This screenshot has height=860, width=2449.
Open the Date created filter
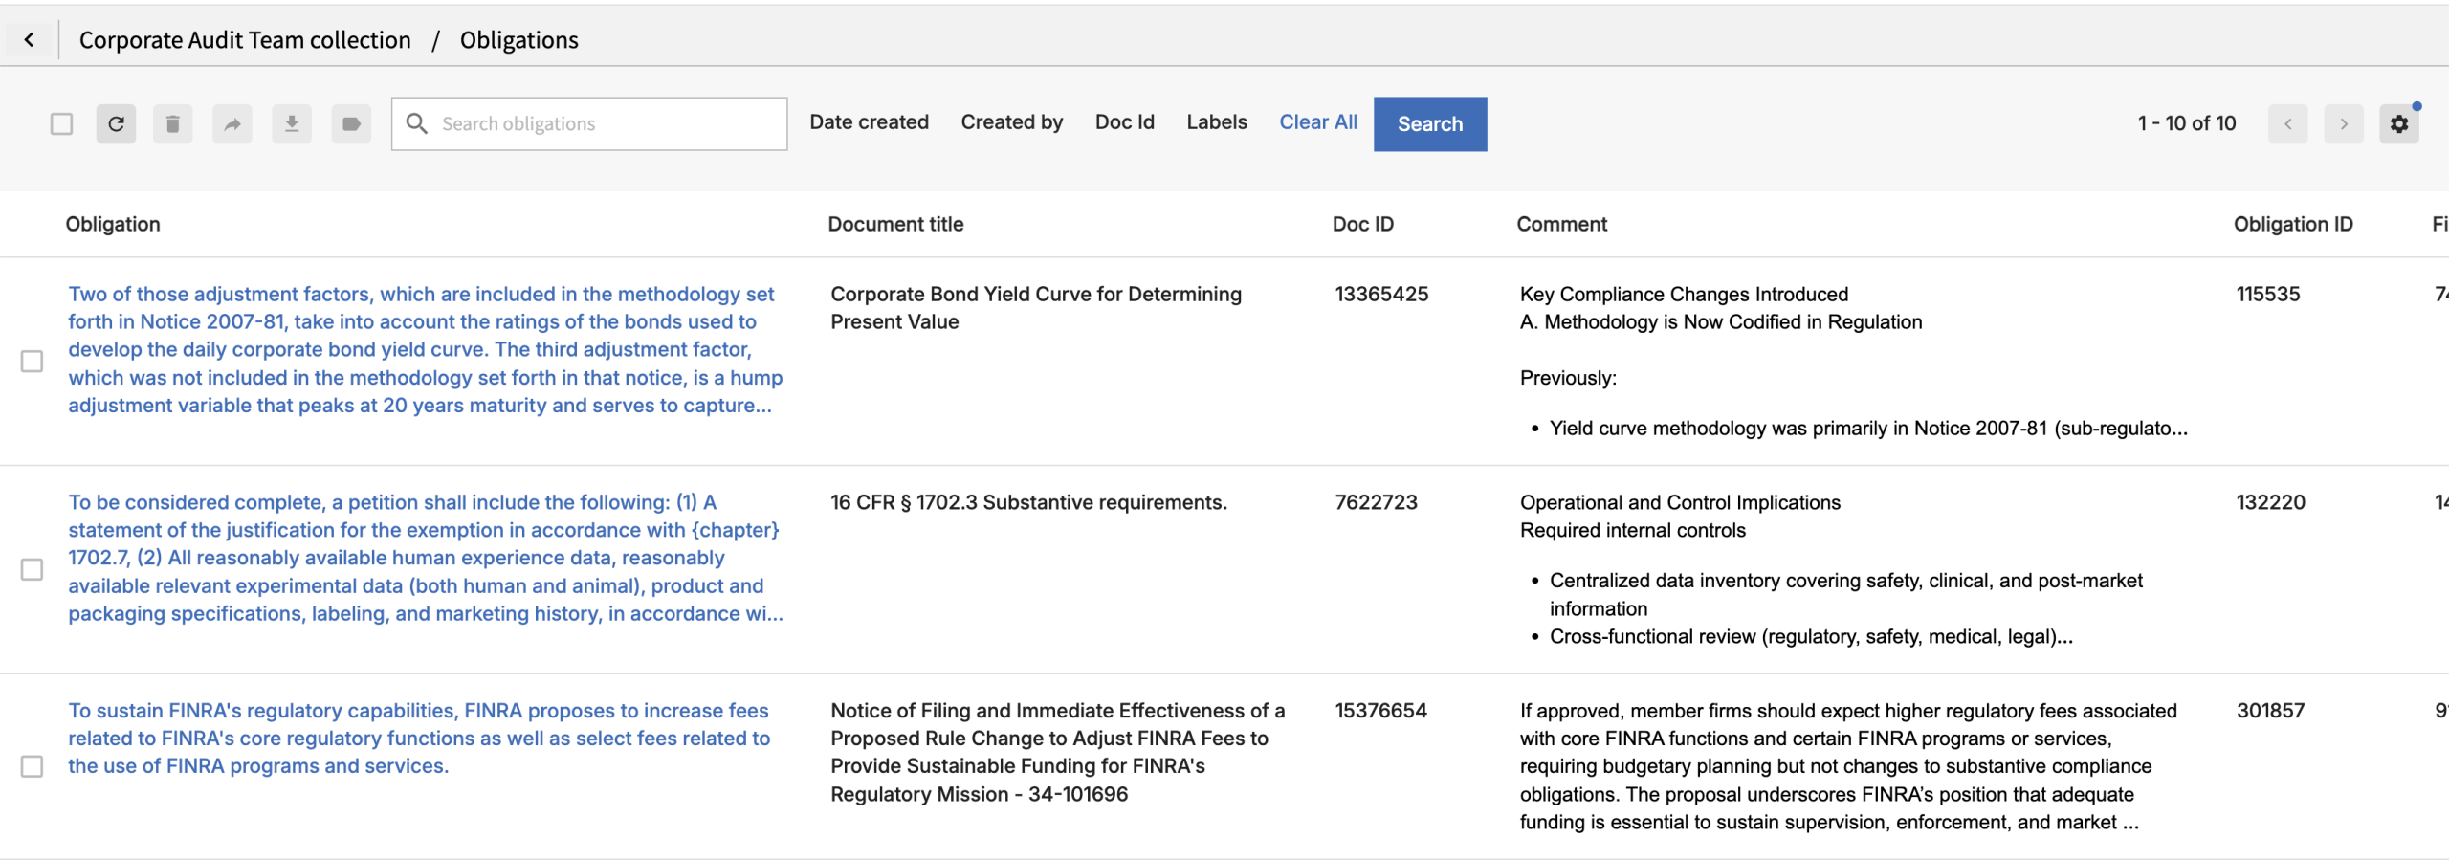[x=869, y=122]
